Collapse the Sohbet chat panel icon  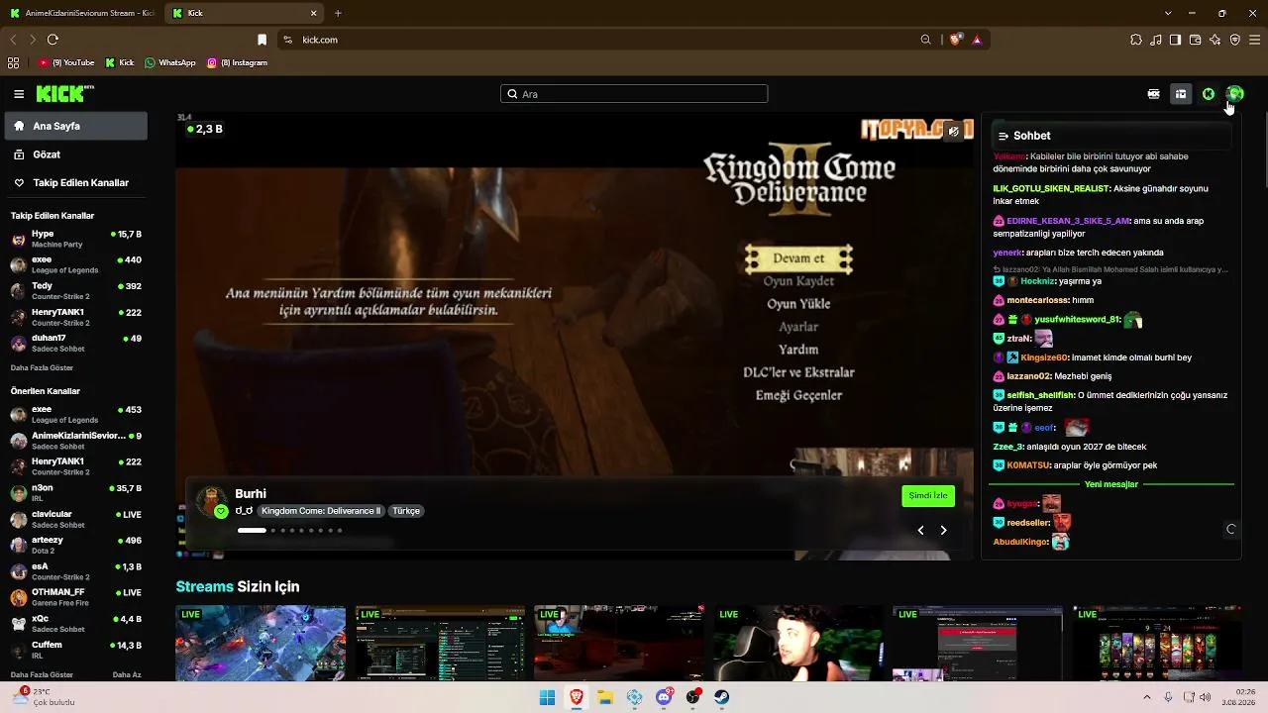[1004, 136]
